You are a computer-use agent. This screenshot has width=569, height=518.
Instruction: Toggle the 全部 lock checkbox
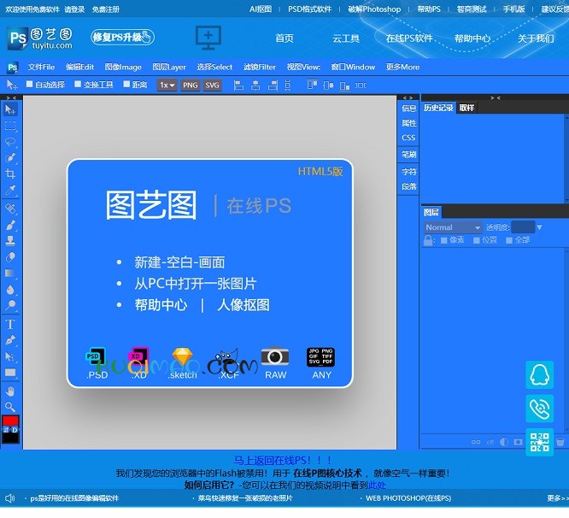tap(509, 240)
